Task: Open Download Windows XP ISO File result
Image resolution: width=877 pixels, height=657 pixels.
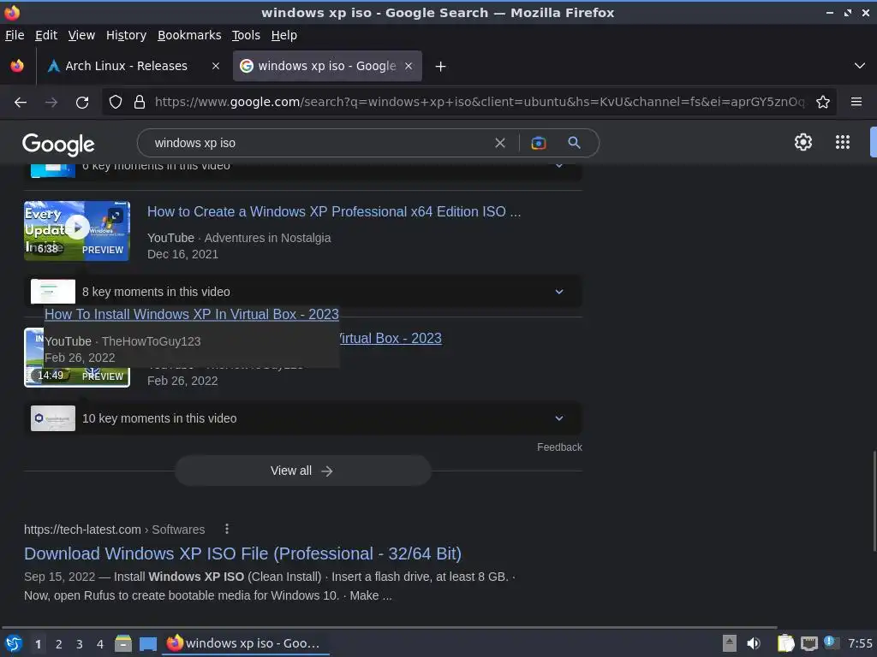Action: pos(242,553)
